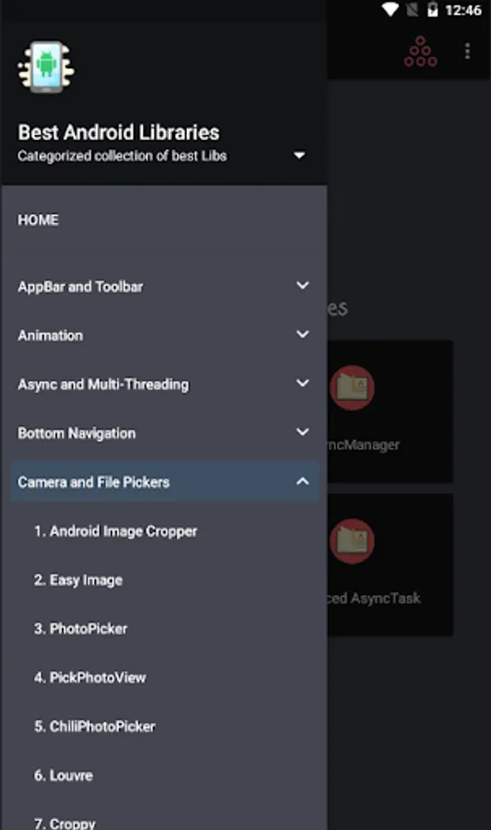491x830 pixels.
Task: Expand Async and Multi-Threading chevron
Action: point(302,384)
